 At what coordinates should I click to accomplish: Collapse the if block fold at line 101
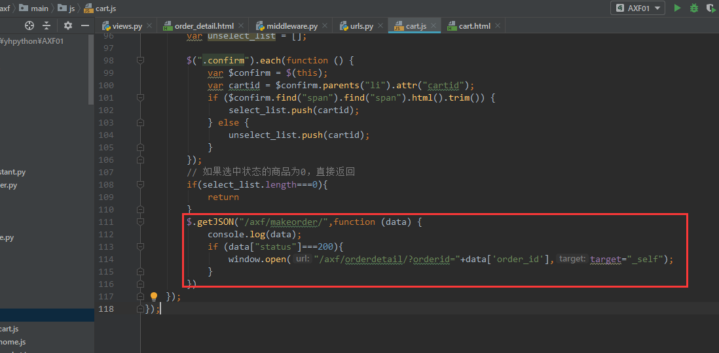141,97
